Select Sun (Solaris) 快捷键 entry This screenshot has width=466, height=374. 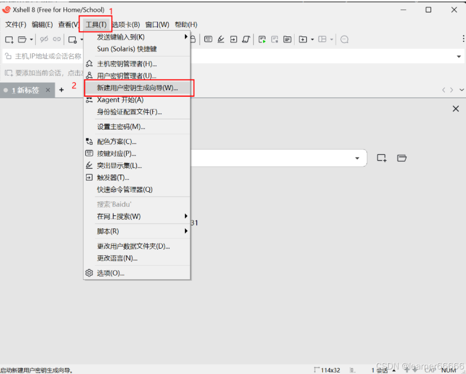tap(137, 49)
